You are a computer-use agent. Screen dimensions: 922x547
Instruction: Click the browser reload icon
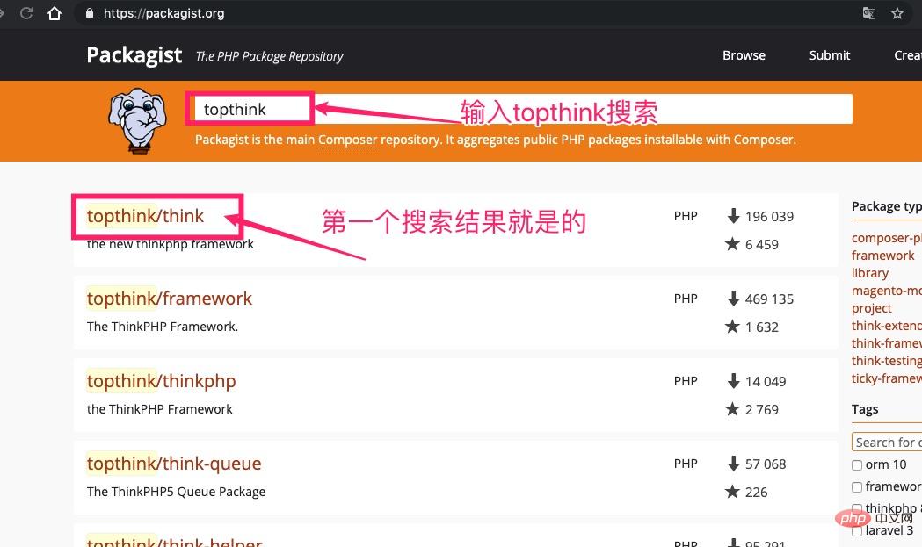tap(26, 13)
